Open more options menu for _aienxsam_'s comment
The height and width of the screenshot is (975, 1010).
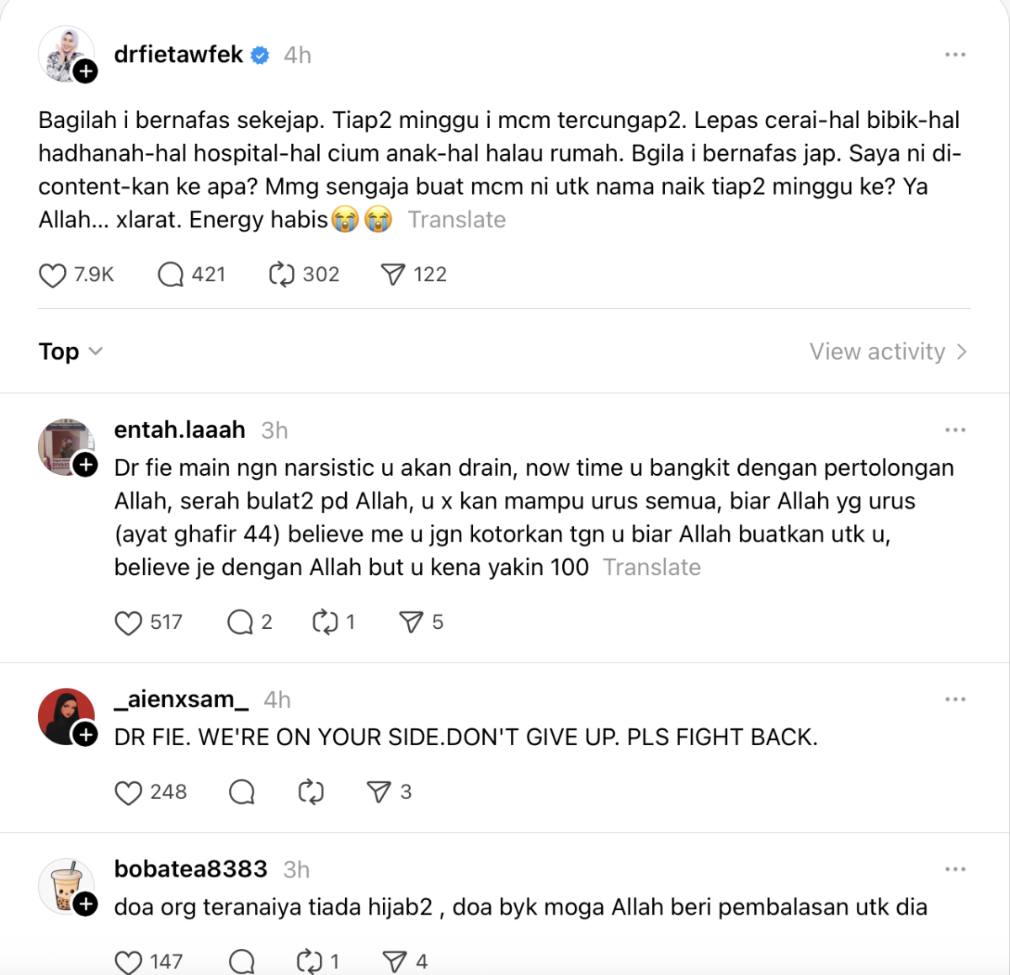pyautogui.click(x=955, y=700)
